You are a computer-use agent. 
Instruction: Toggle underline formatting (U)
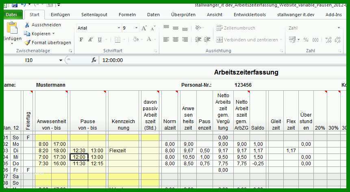[100, 40]
